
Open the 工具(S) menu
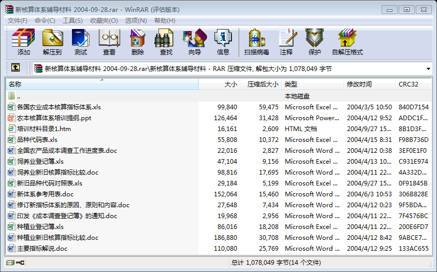72,20
